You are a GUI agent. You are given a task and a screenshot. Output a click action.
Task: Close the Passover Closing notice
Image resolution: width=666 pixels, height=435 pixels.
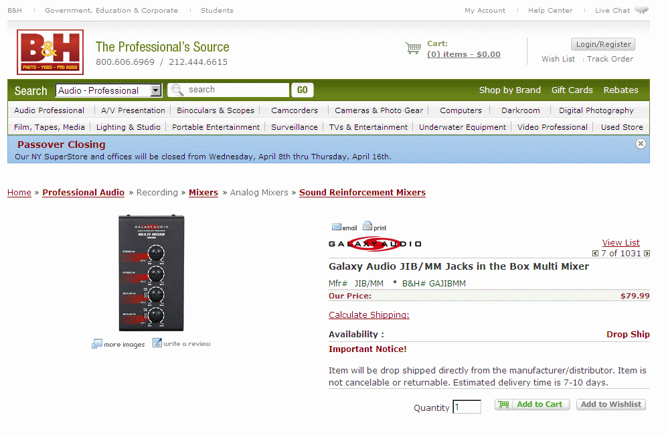tap(641, 144)
